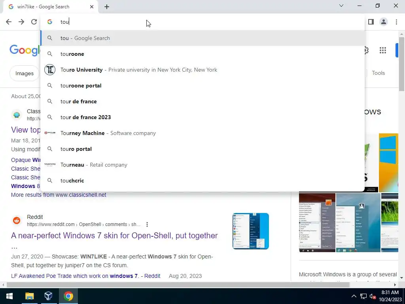Open the blue start menu screenshot in the side panel
Image resolution: width=405 pixels, height=304 pixels.
click(358, 222)
